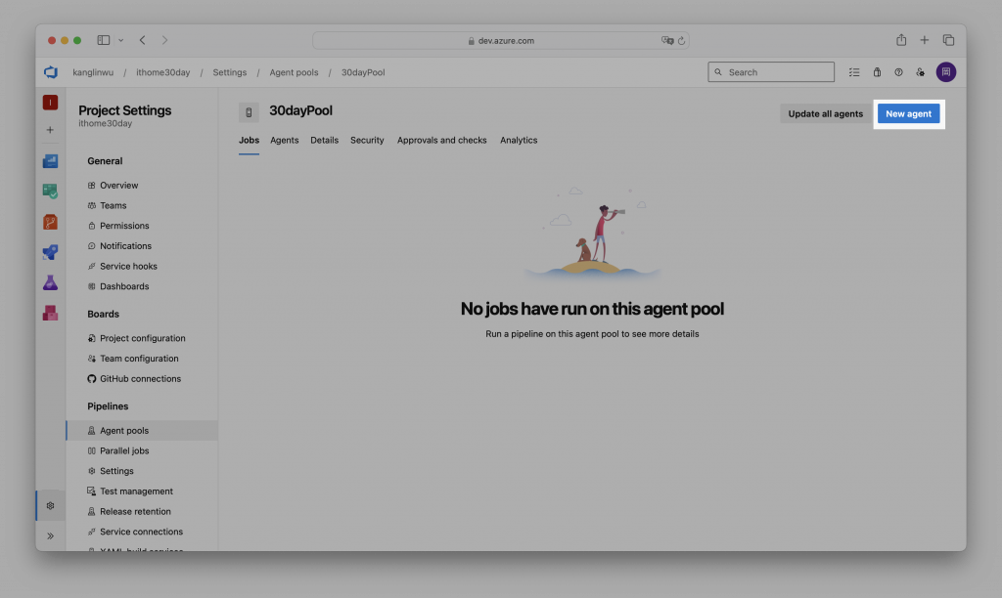Click the 30dayPool pool icon

pos(249,112)
